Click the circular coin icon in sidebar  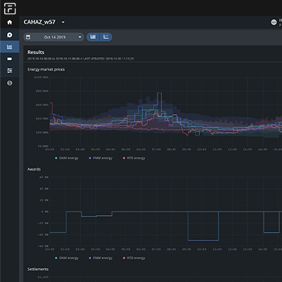[x=10, y=83]
